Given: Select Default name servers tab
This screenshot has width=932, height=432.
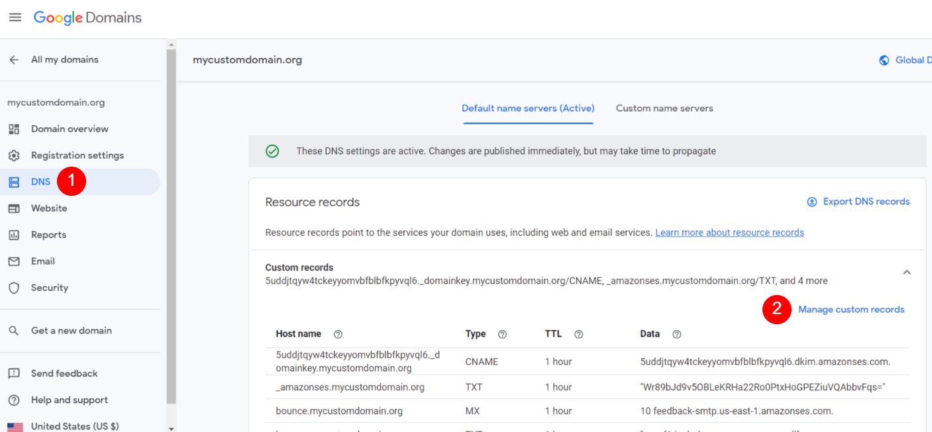Looking at the screenshot, I should [528, 108].
